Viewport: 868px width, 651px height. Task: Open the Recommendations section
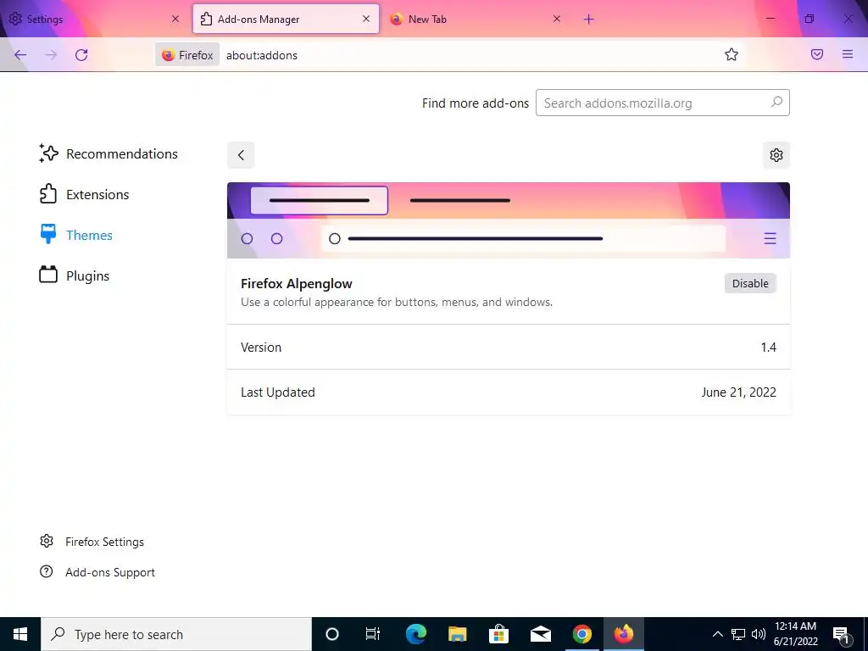109,154
